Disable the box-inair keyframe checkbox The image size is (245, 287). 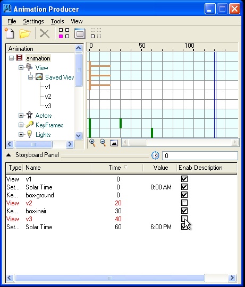[184, 211]
